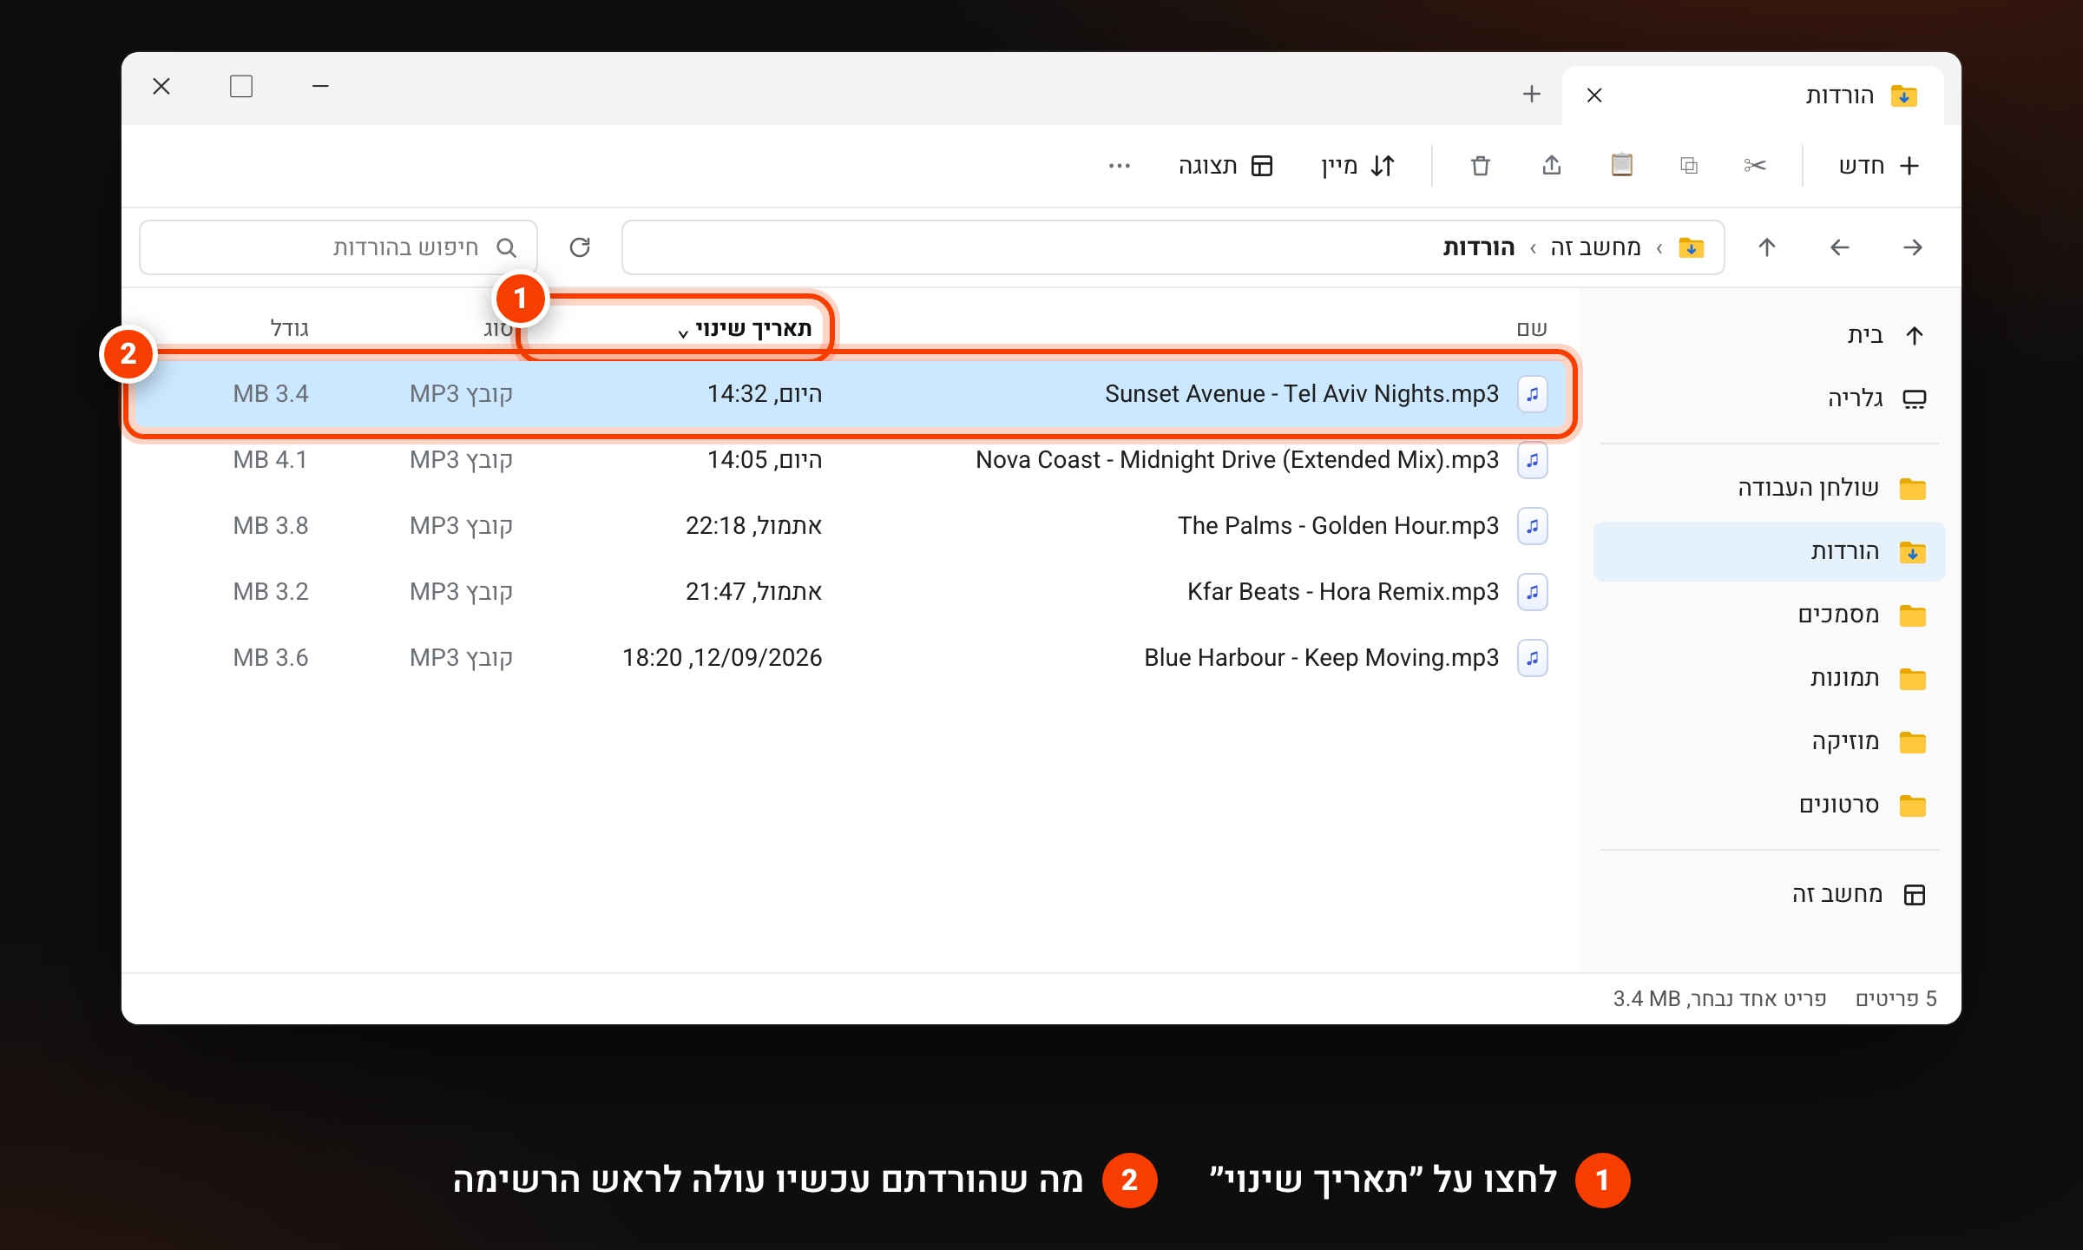Click music file icon of Kfar Beats row
The width and height of the screenshot is (2083, 1250).
(x=1533, y=592)
